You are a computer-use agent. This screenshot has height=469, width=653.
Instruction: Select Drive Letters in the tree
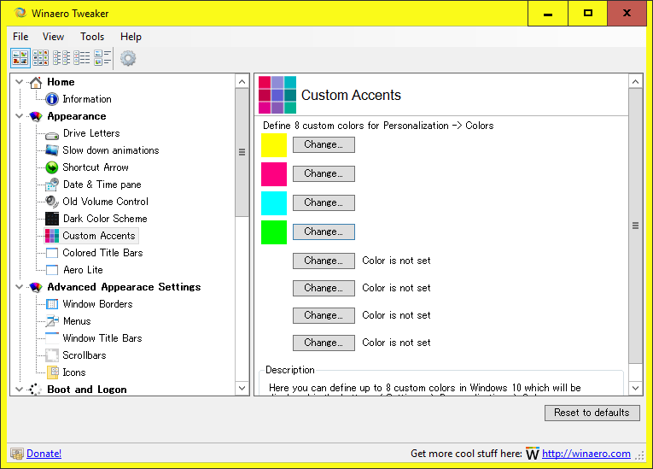[91, 133]
